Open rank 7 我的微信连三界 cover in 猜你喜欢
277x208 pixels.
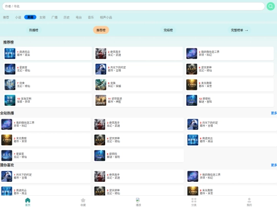pyautogui.click(x=193, y=176)
